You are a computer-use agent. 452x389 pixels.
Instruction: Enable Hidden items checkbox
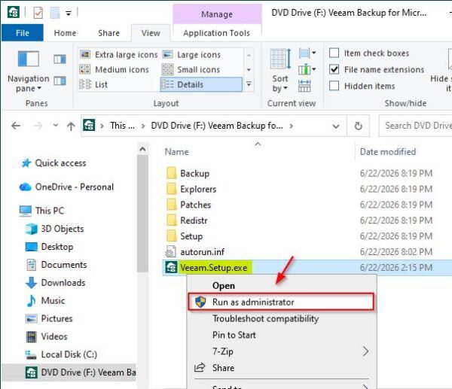334,86
